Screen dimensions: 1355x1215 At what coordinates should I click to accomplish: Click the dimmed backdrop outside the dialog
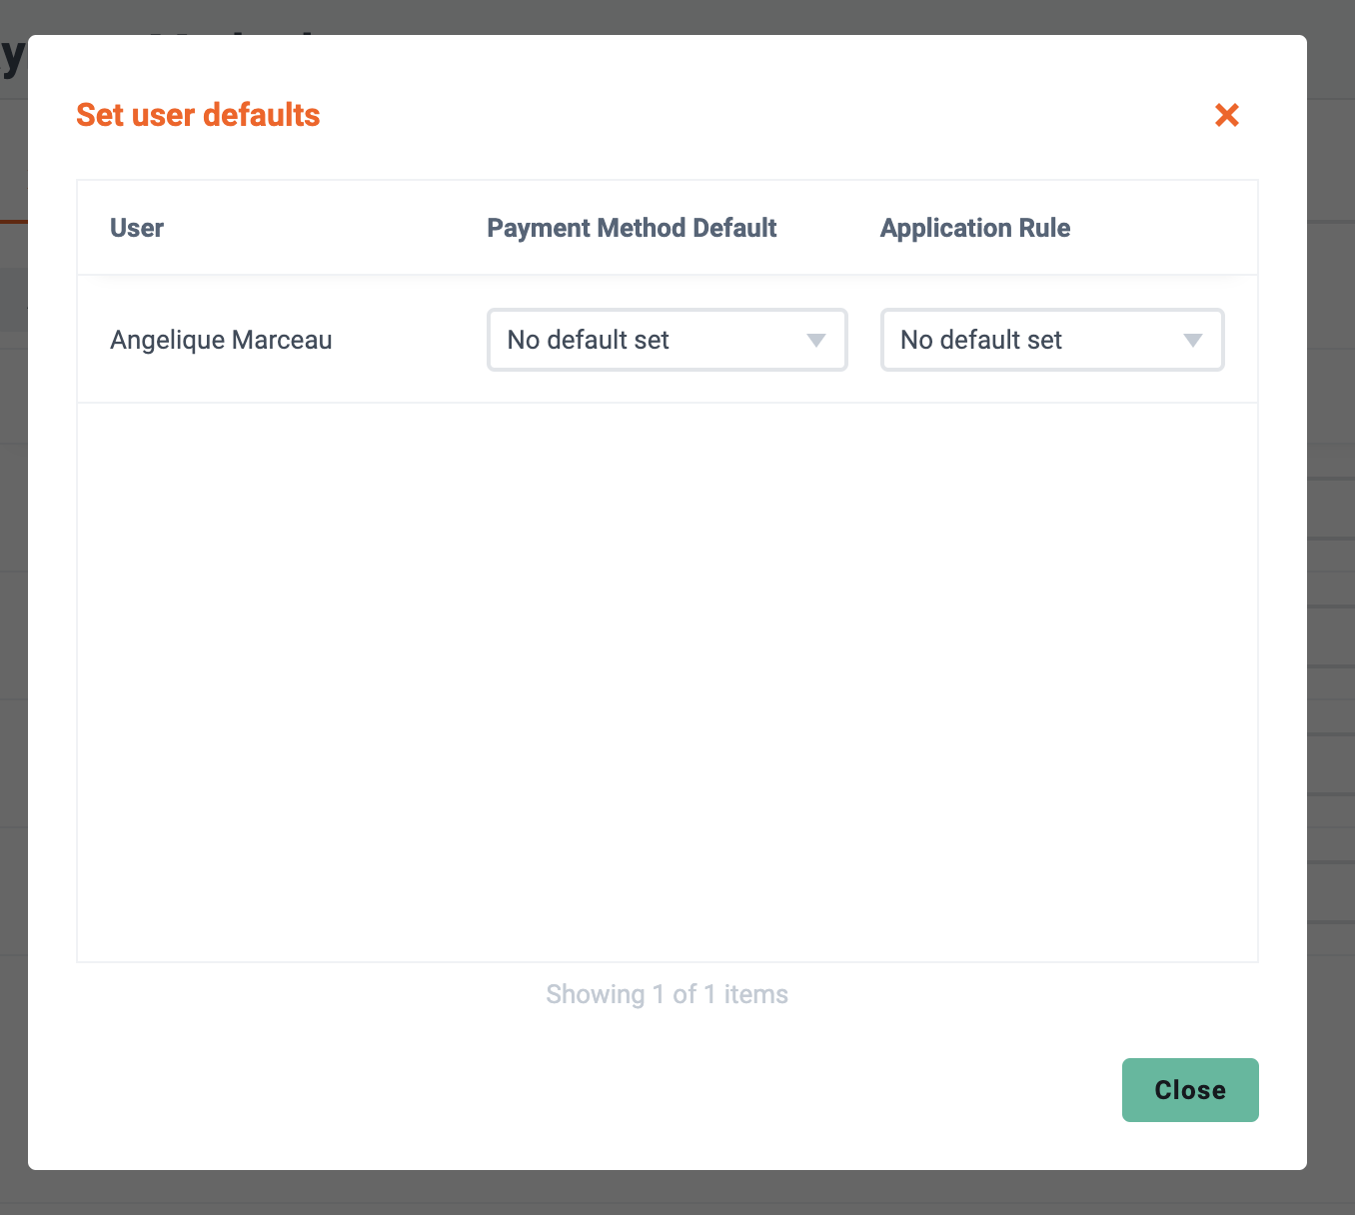point(1331,600)
